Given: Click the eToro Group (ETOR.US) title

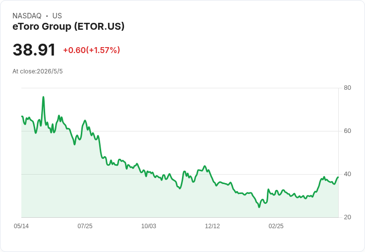Looking at the screenshot, I should 68,26.
